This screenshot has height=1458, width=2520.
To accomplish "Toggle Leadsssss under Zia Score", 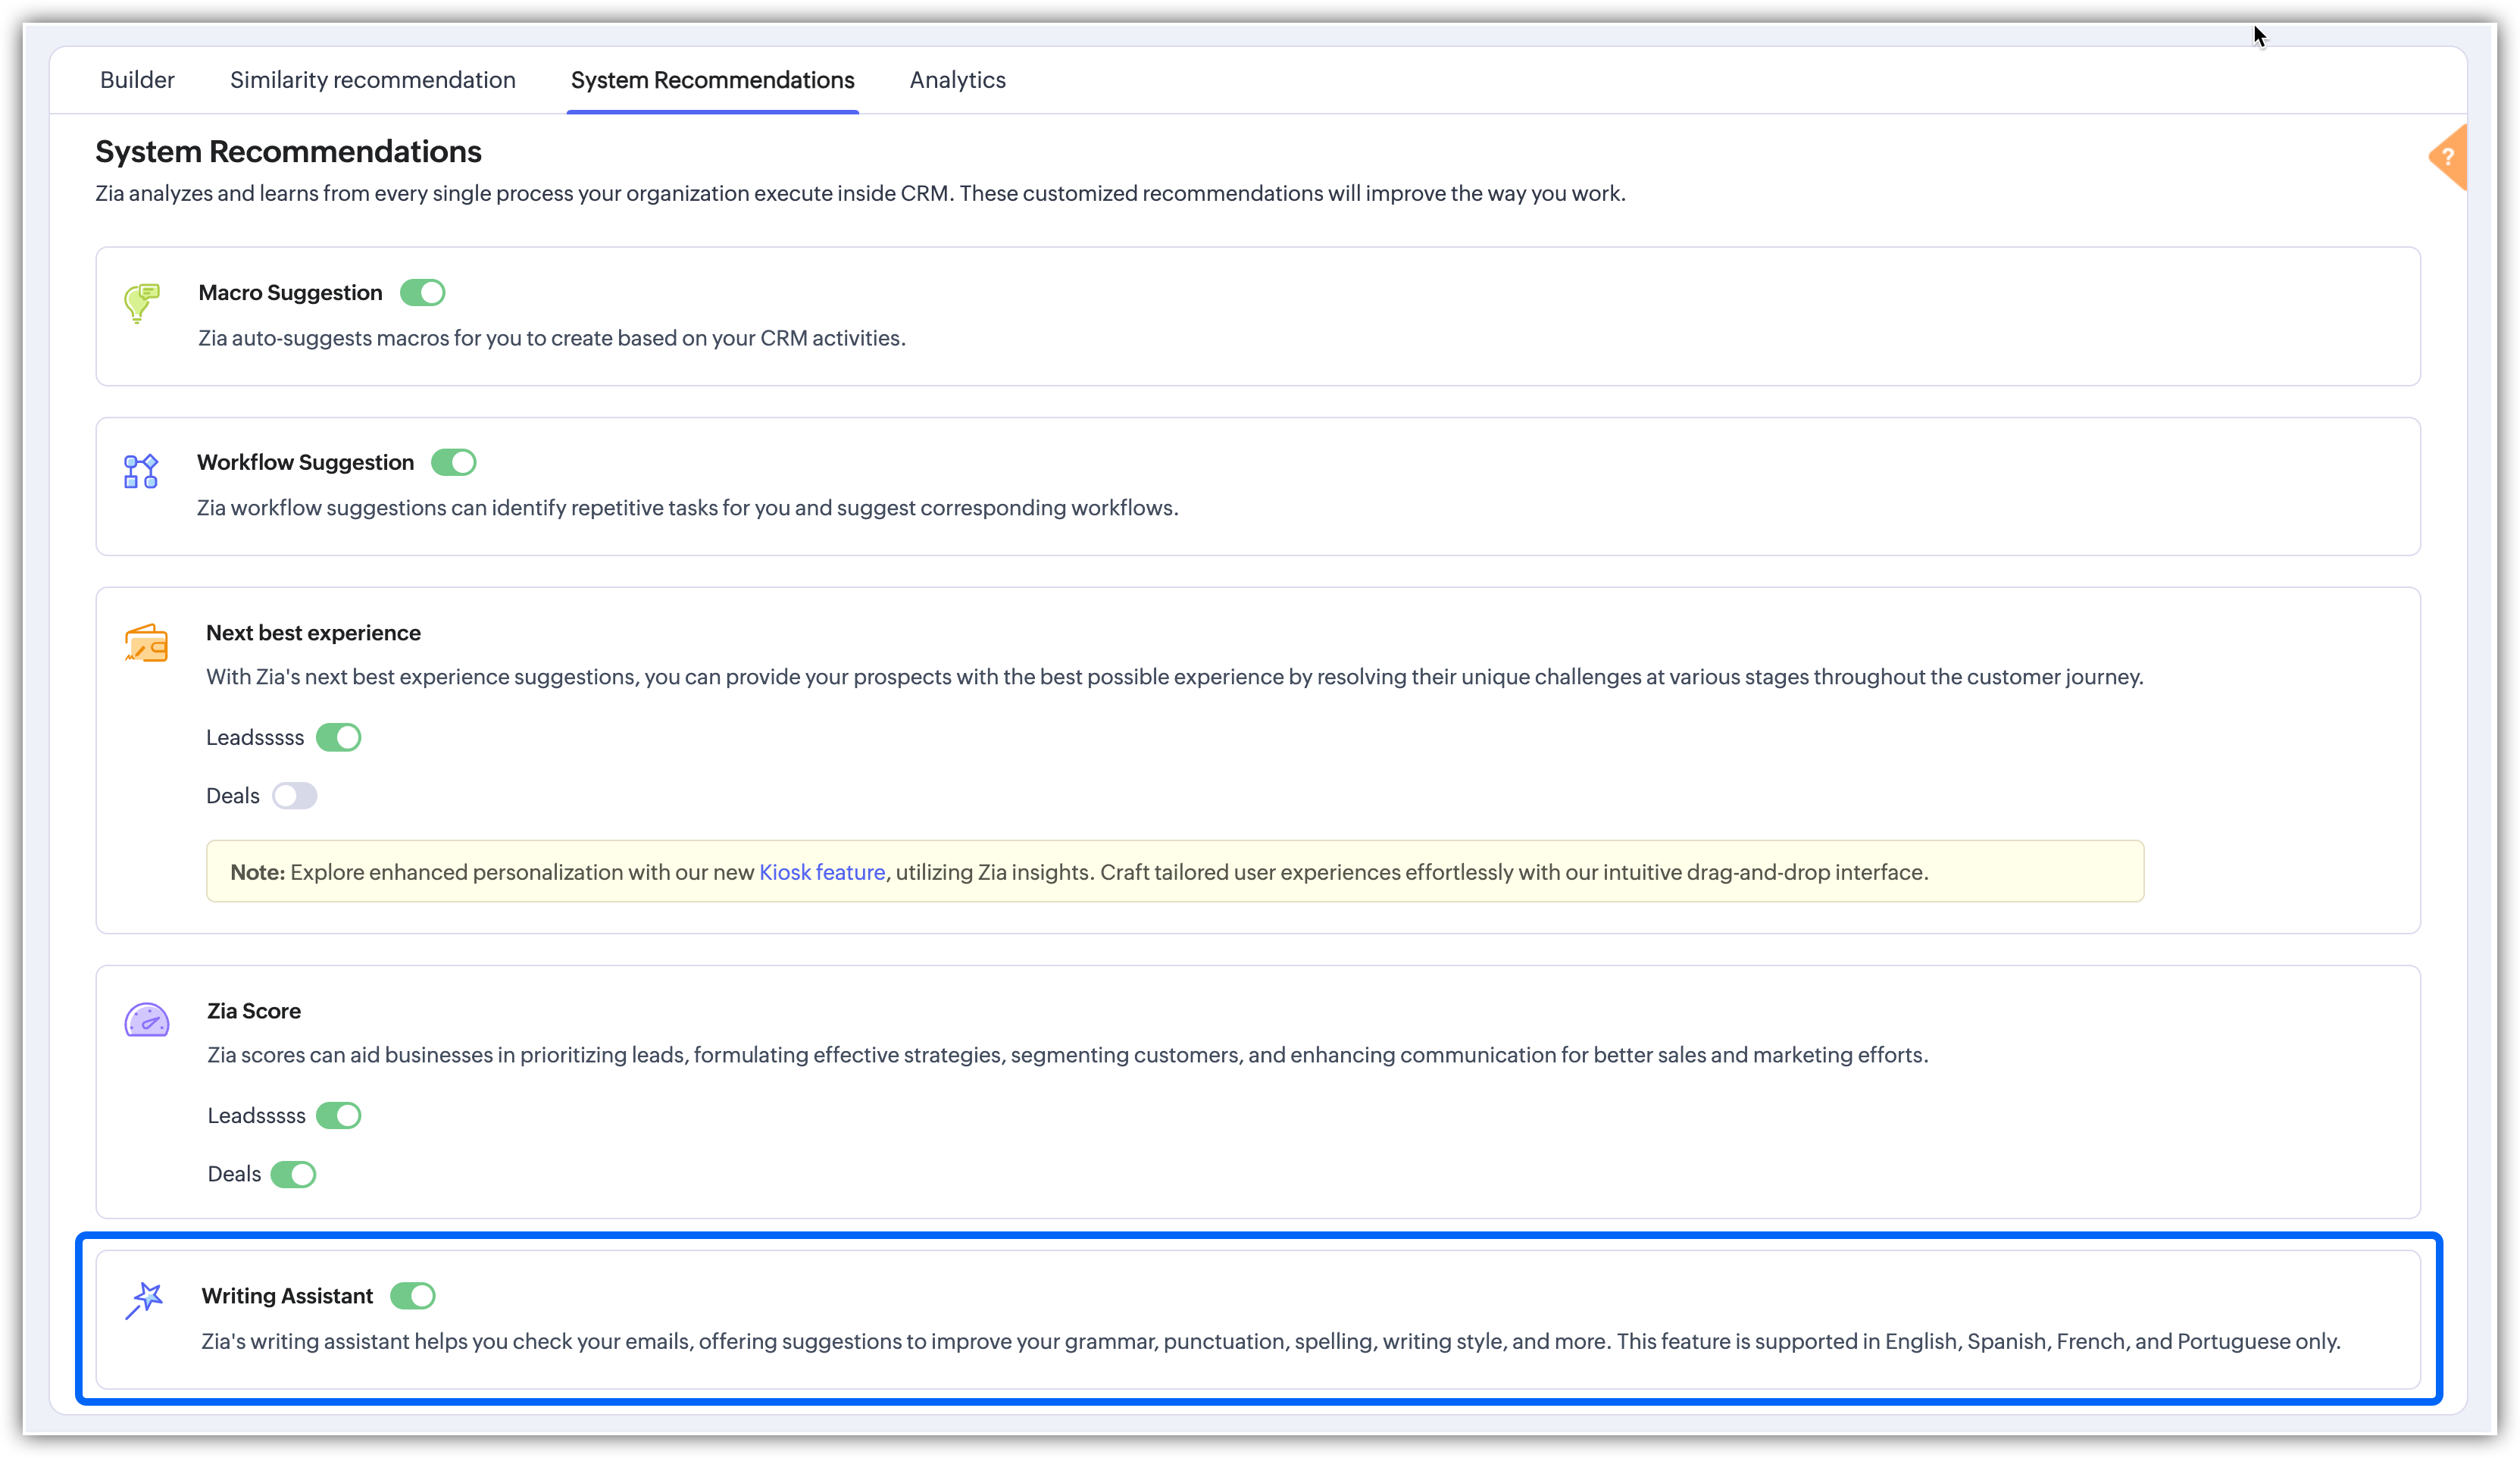I will [338, 1115].
